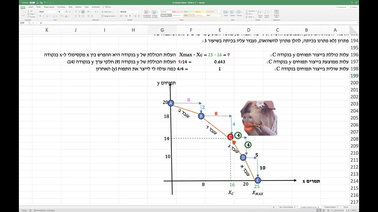Click the Sort & Filter icon
This screenshot has height=212, width=378.
(x=260, y=14)
